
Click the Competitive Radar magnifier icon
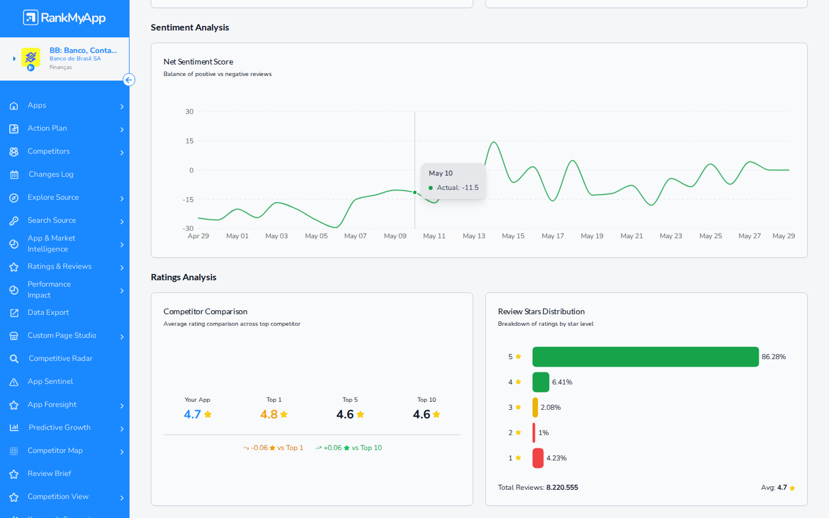point(14,359)
